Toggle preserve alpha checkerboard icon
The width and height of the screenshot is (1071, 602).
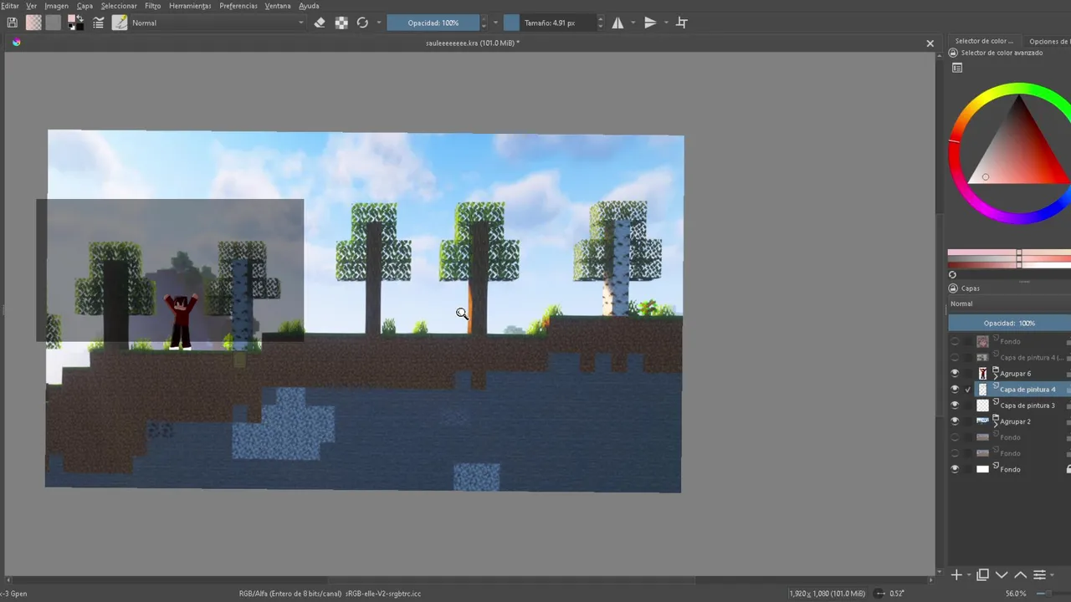(x=341, y=23)
